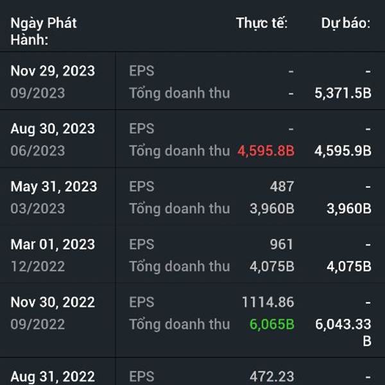Viewport: 385px width, 385px height.
Task: Click the green 6,065B actual revenue
Action: (x=272, y=324)
